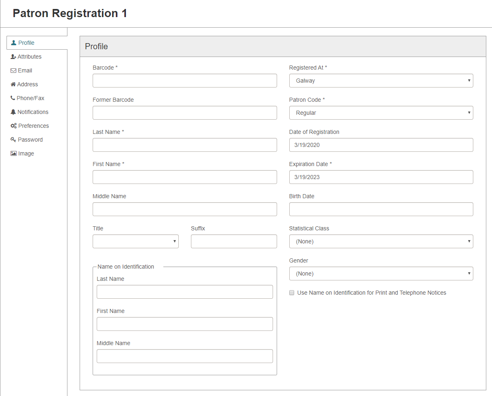Viewport: 492px width, 396px height.
Task: Expand the Gender dropdown
Action: pyautogui.click(x=381, y=273)
